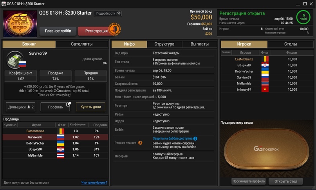Click the GG app icon in title bar
This screenshot has width=316, height=190.
coord(4,3)
